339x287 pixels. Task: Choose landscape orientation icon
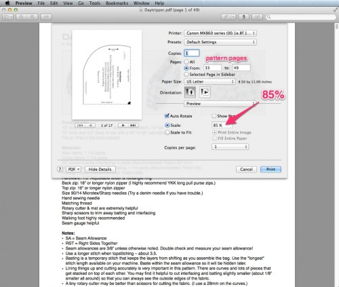205,92
